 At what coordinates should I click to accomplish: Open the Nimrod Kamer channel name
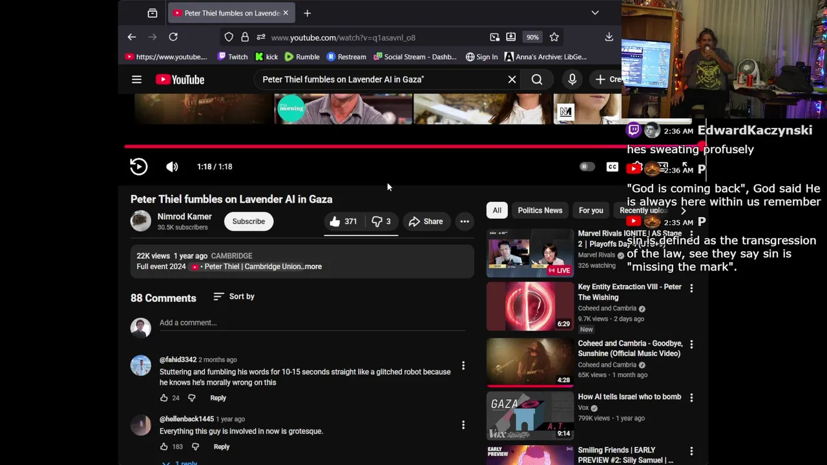pos(184,216)
